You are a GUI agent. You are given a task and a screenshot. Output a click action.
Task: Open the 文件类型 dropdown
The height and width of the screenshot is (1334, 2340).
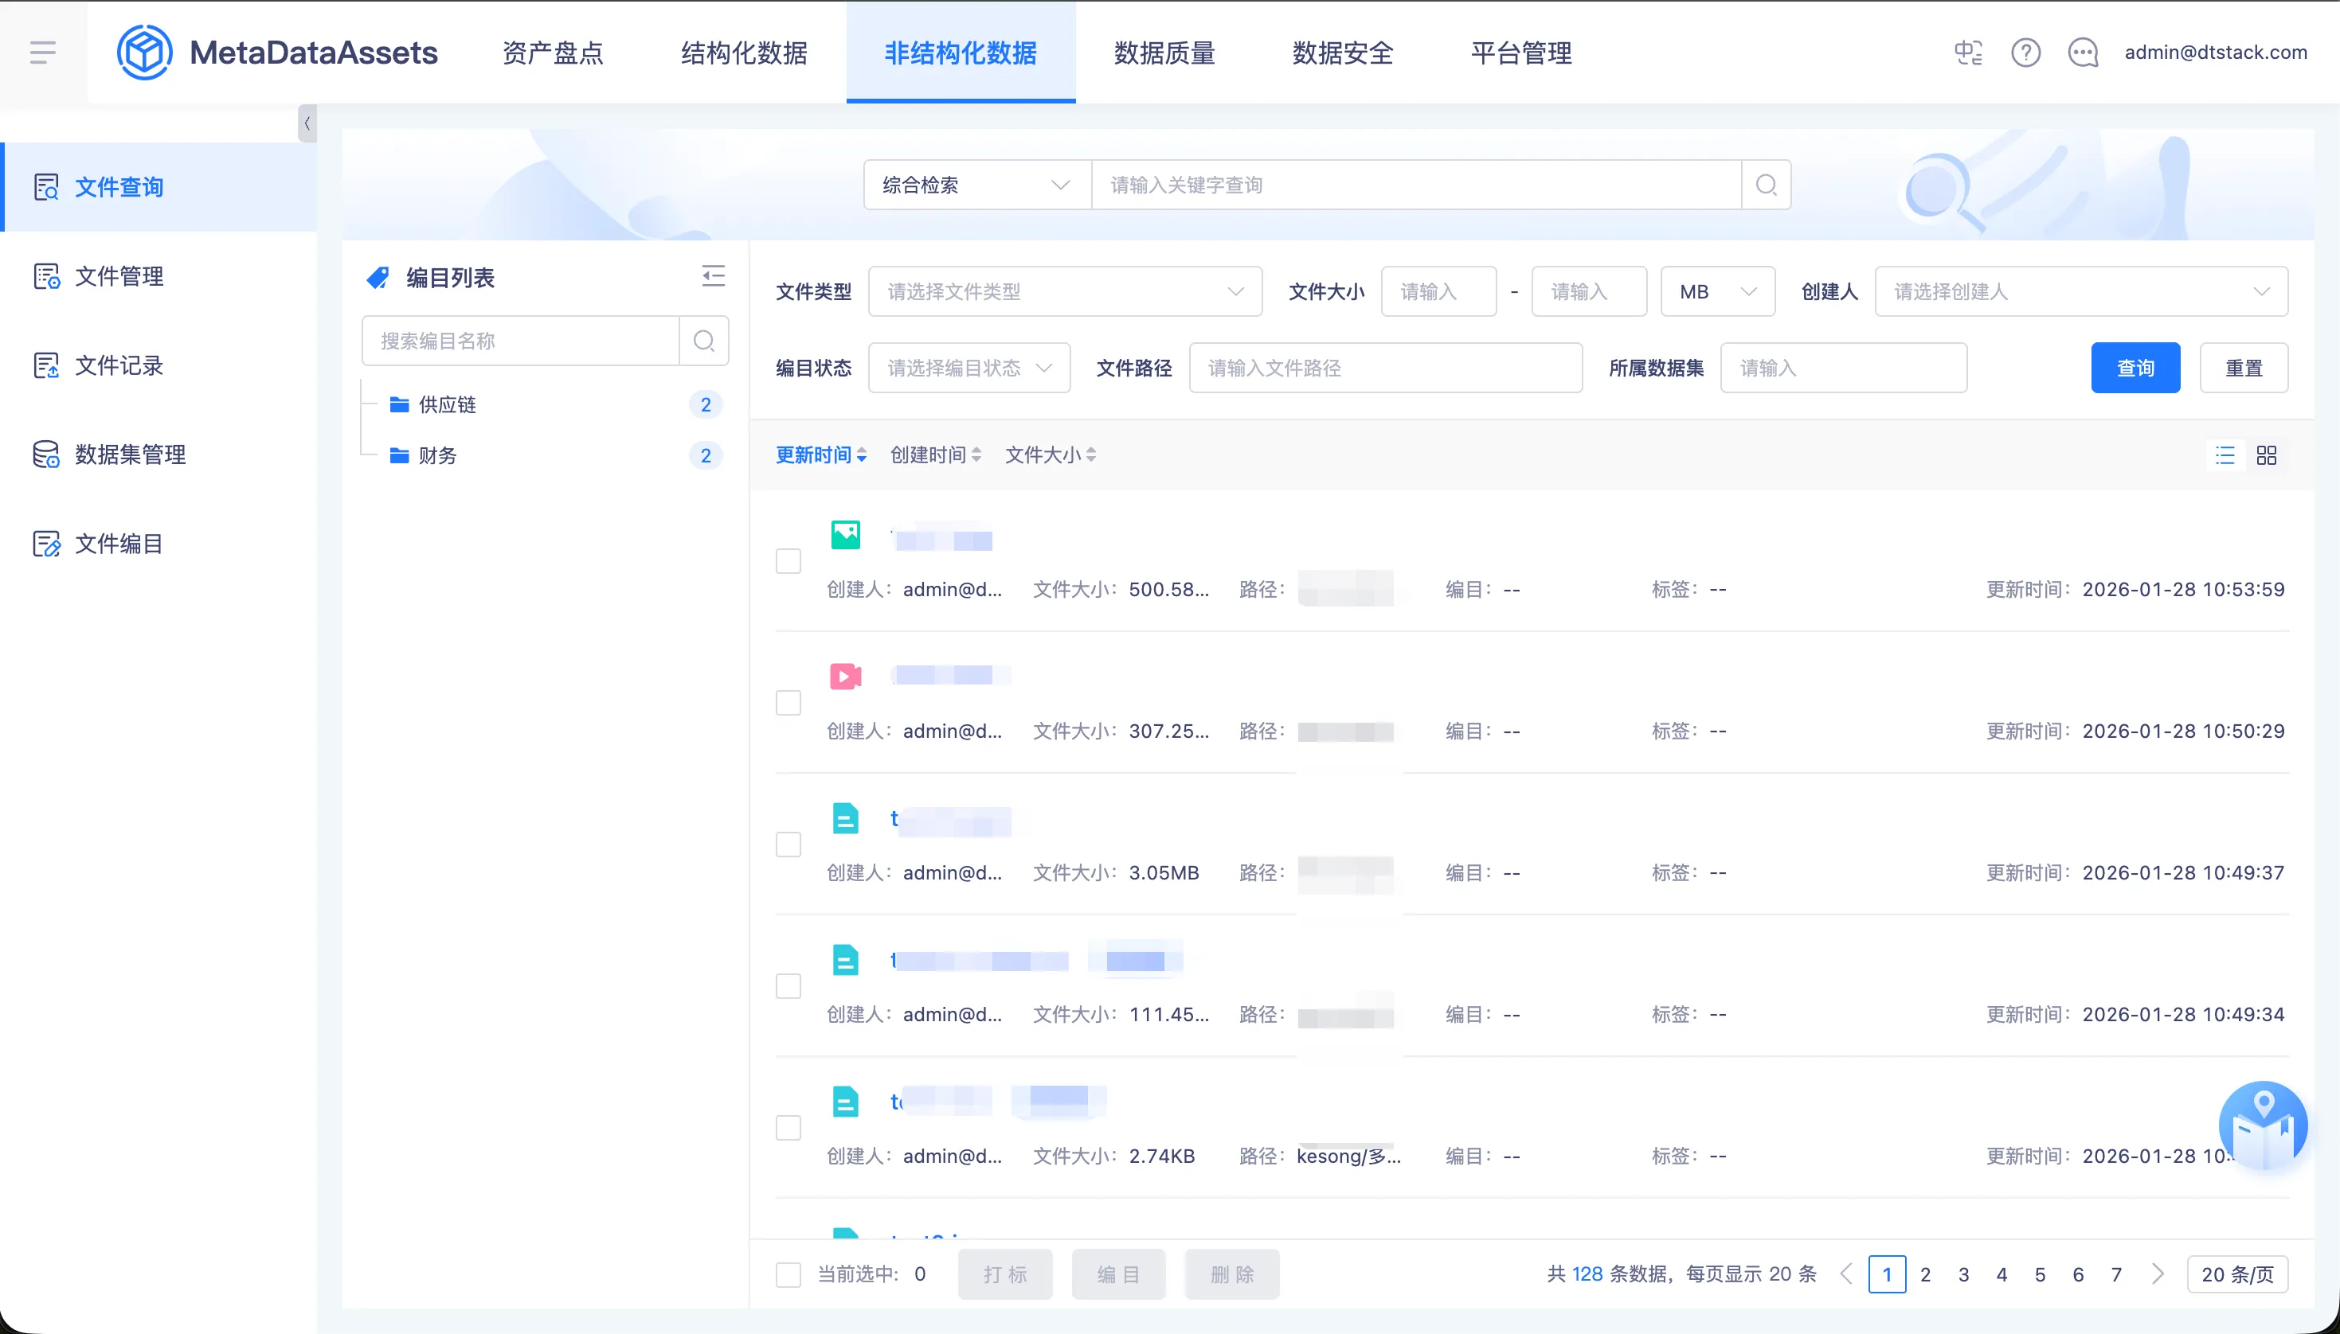pos(1064,291)
